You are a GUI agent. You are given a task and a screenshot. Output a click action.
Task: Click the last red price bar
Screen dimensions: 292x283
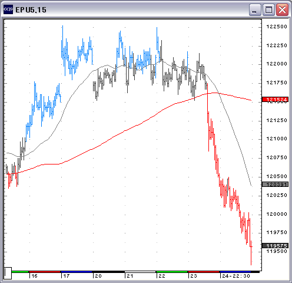click(x=251, y=252)
